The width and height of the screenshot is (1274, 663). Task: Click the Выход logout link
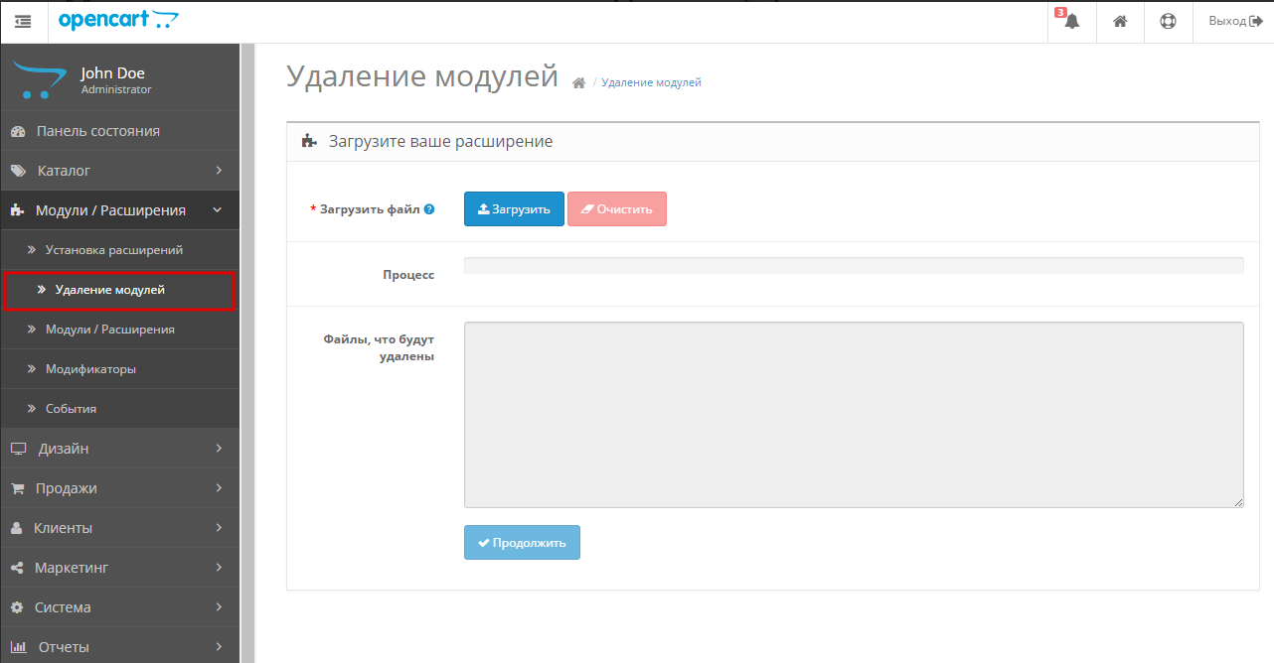[1233, 21]
